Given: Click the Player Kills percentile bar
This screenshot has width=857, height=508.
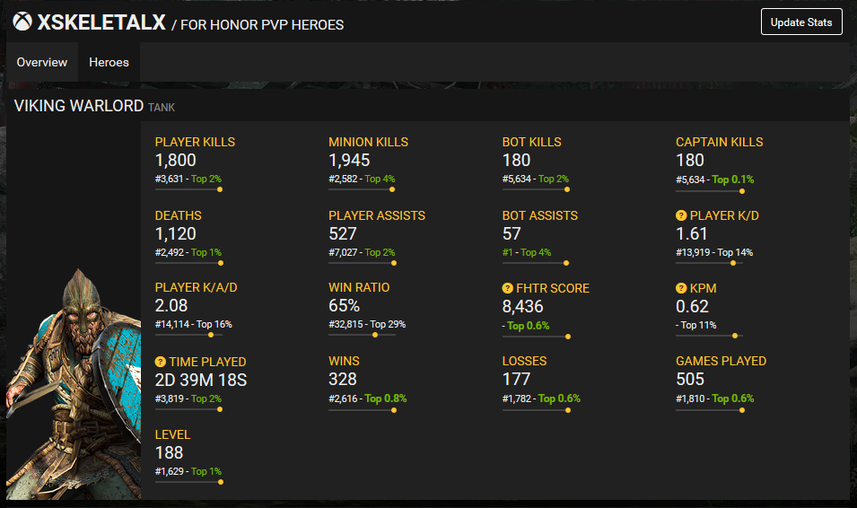Looking at the screenshot, I should point(188,189).
